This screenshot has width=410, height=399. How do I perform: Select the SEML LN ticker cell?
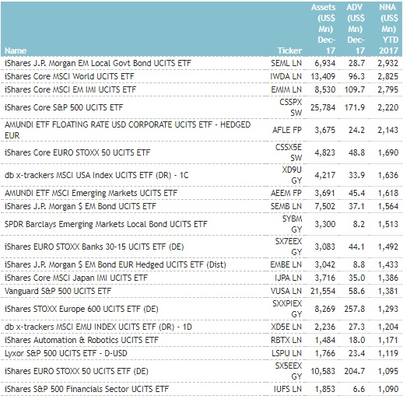(x=286, y=63)
